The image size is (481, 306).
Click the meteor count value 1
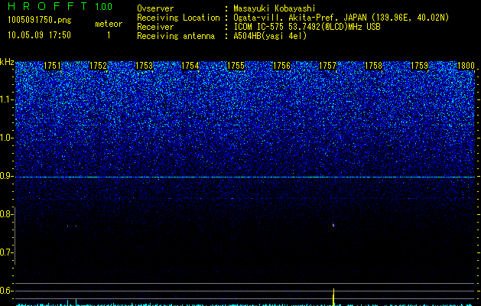109,35
